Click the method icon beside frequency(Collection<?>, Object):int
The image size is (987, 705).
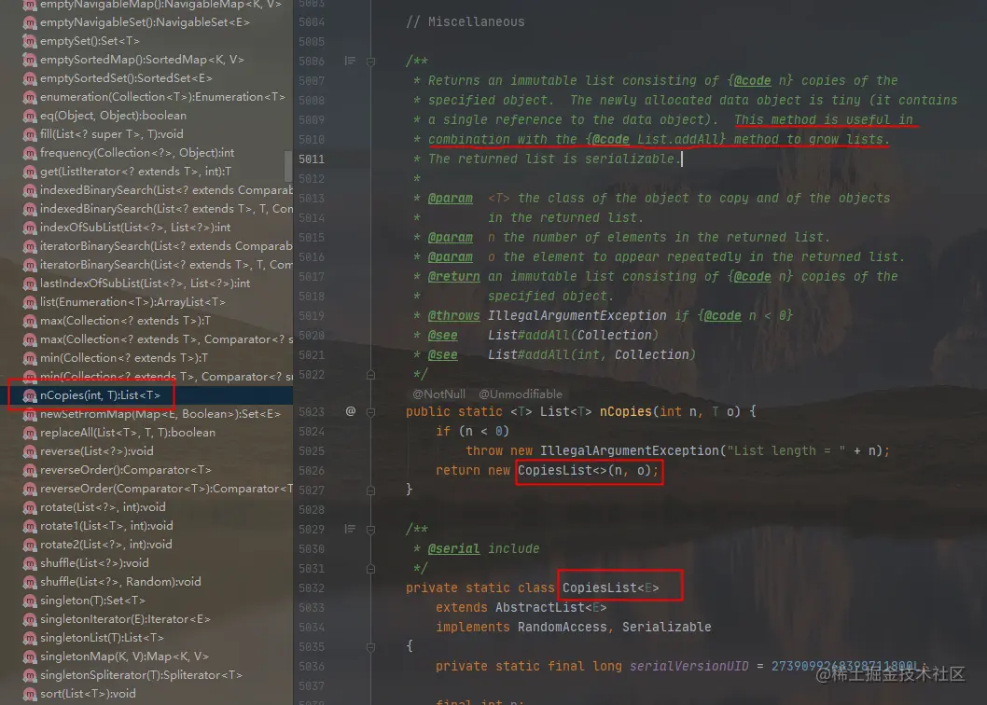tap(30, 154)
